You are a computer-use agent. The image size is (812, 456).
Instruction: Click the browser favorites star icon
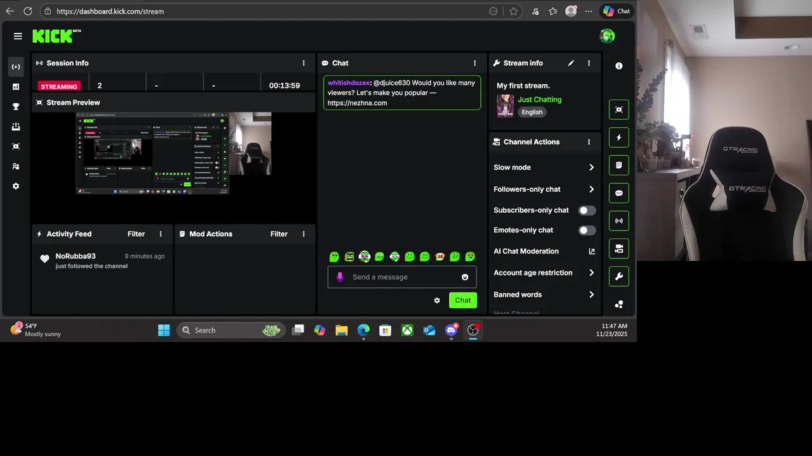[x=513, y=11]
